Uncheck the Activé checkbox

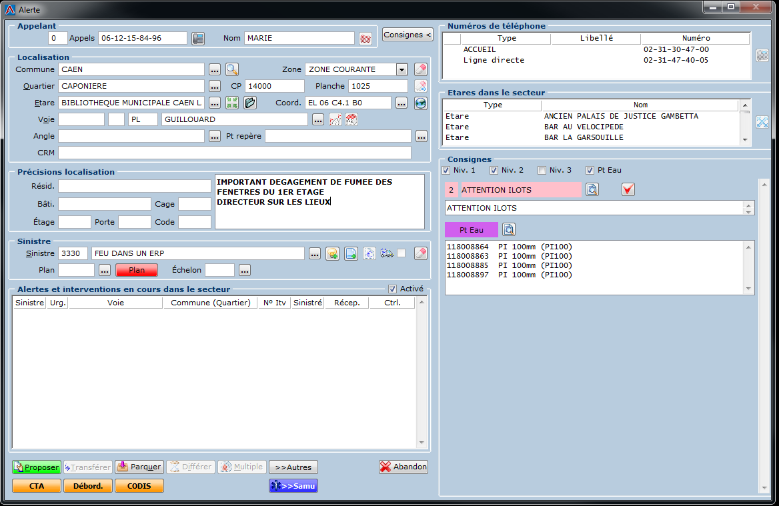click(x=392, y=289)
